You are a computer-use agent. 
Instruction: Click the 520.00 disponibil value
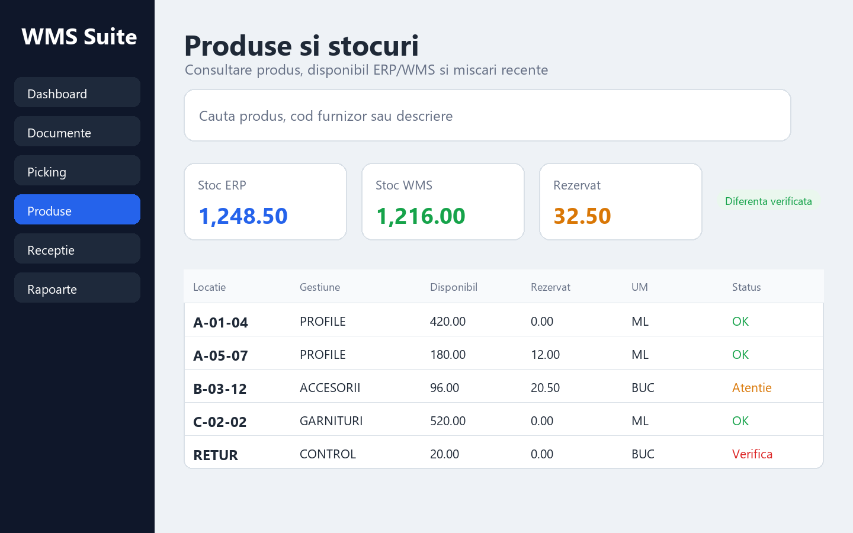[448, 421]
